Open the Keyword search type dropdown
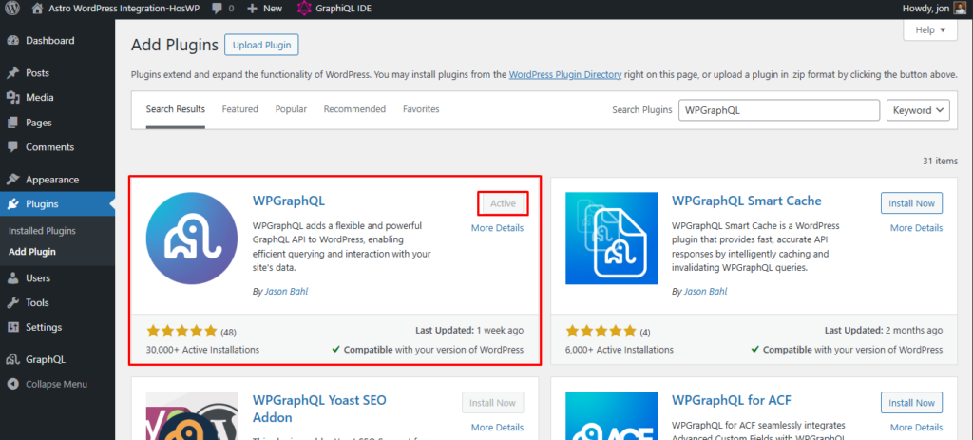Viewport: 973px width, 440px height. click(x=918, y=110)
